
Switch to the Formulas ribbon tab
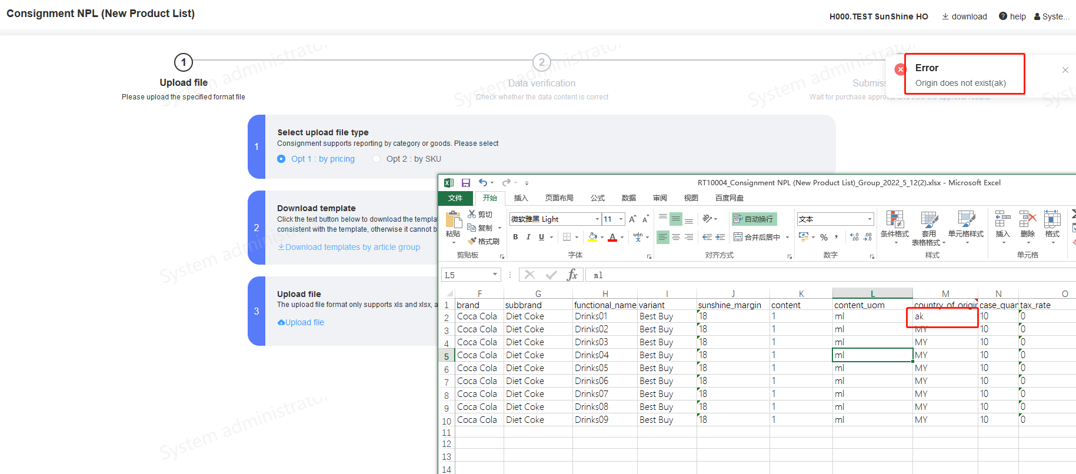[x=597, y=198]
